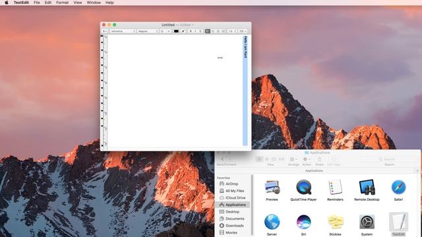Click the Finder sidebar scrollbar
This screenshot has width=422, height=237.
252,205
